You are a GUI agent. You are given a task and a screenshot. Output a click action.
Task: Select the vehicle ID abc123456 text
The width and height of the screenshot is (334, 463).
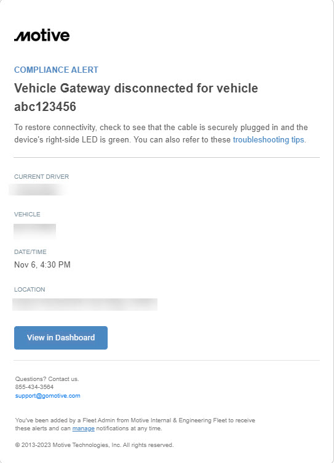pos(45,107)
